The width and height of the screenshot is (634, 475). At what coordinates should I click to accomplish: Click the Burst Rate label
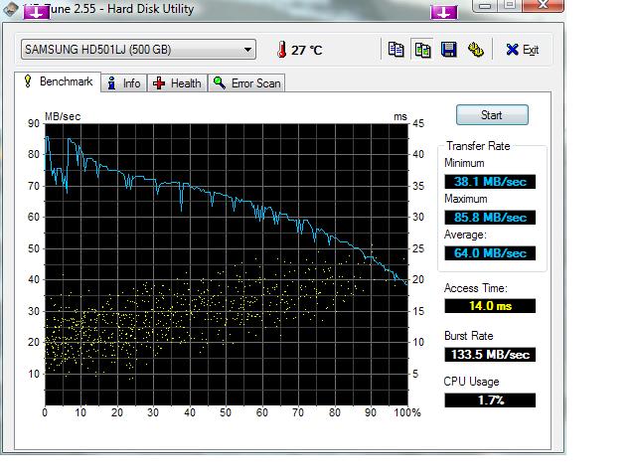[x=469, y=336]
